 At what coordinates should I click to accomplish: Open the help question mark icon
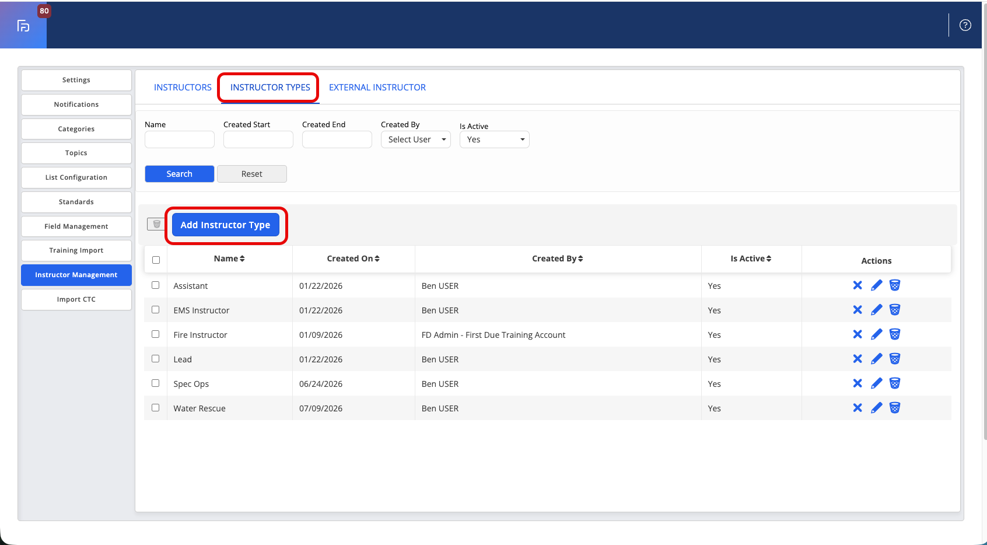(965, 25)
